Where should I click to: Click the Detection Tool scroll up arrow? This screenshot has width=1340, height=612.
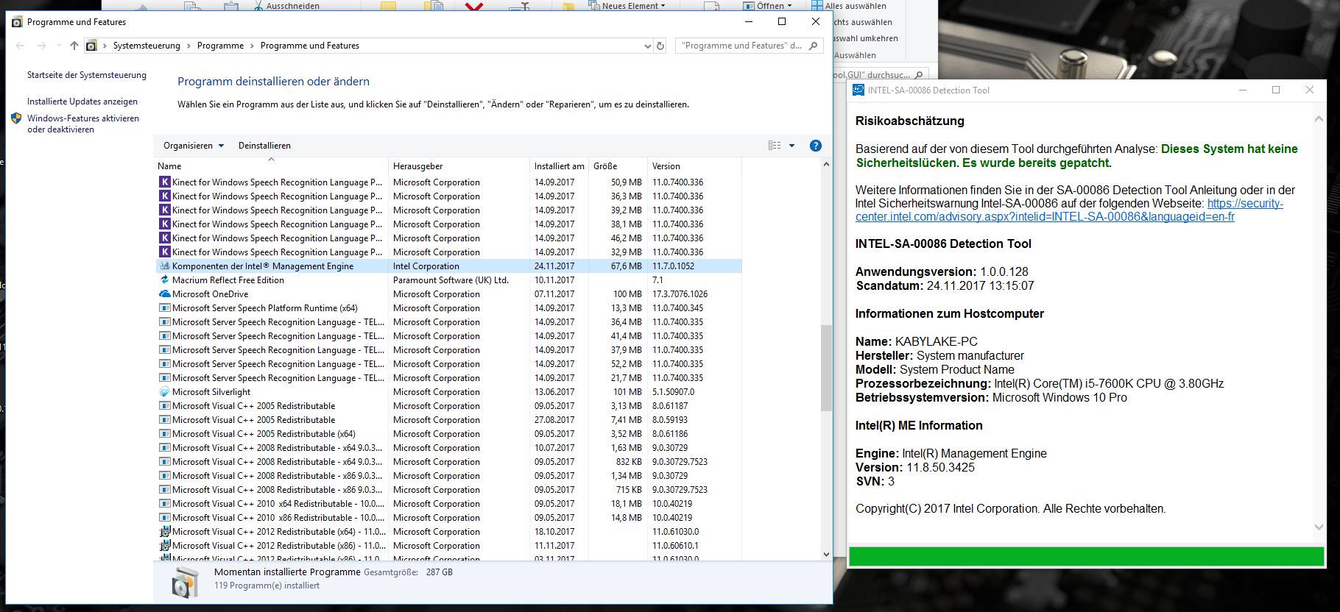(x=1318, y=118)
